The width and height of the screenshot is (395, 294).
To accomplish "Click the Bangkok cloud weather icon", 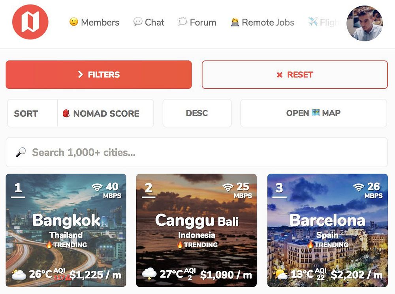I will pyautogui.click(x=19, y=274).
